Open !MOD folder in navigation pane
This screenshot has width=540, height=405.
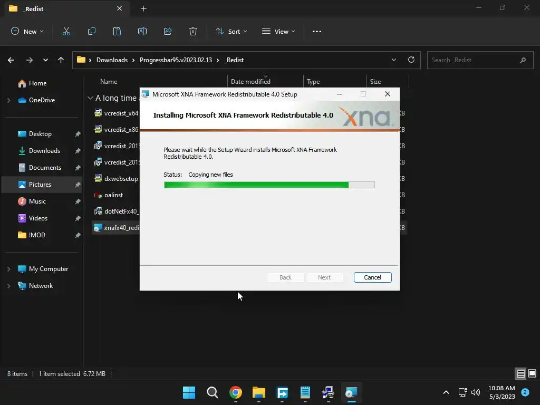tap(37, 235)
